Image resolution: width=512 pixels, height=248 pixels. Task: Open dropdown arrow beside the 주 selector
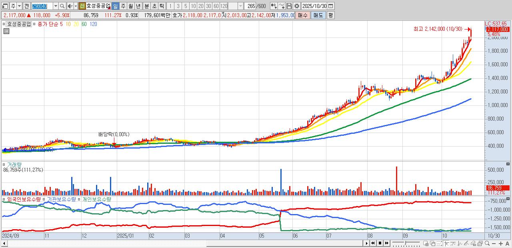(19, 6)
